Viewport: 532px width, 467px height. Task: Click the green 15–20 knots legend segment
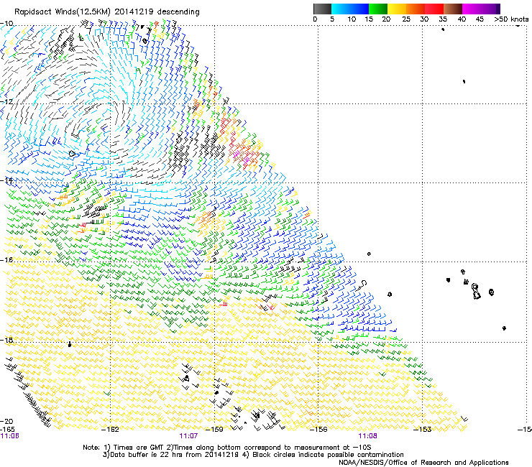pos(378,9)
